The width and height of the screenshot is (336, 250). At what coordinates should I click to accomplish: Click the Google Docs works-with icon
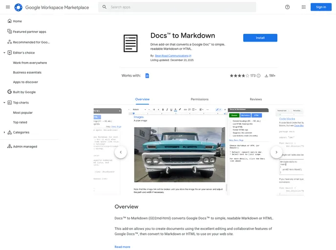click(x=147, y=76)
